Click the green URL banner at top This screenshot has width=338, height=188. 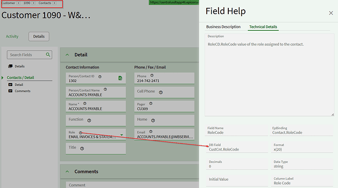point(174,2)
